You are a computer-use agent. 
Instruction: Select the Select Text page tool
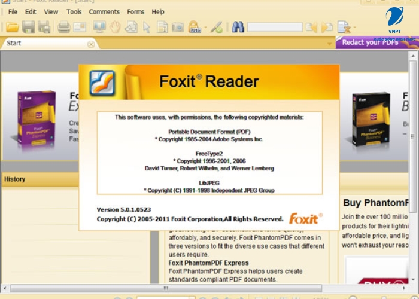coord(162,27)
